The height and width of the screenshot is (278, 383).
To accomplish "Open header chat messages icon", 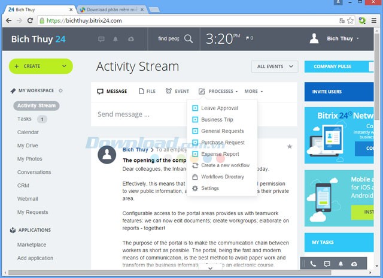I will [101, 39].
